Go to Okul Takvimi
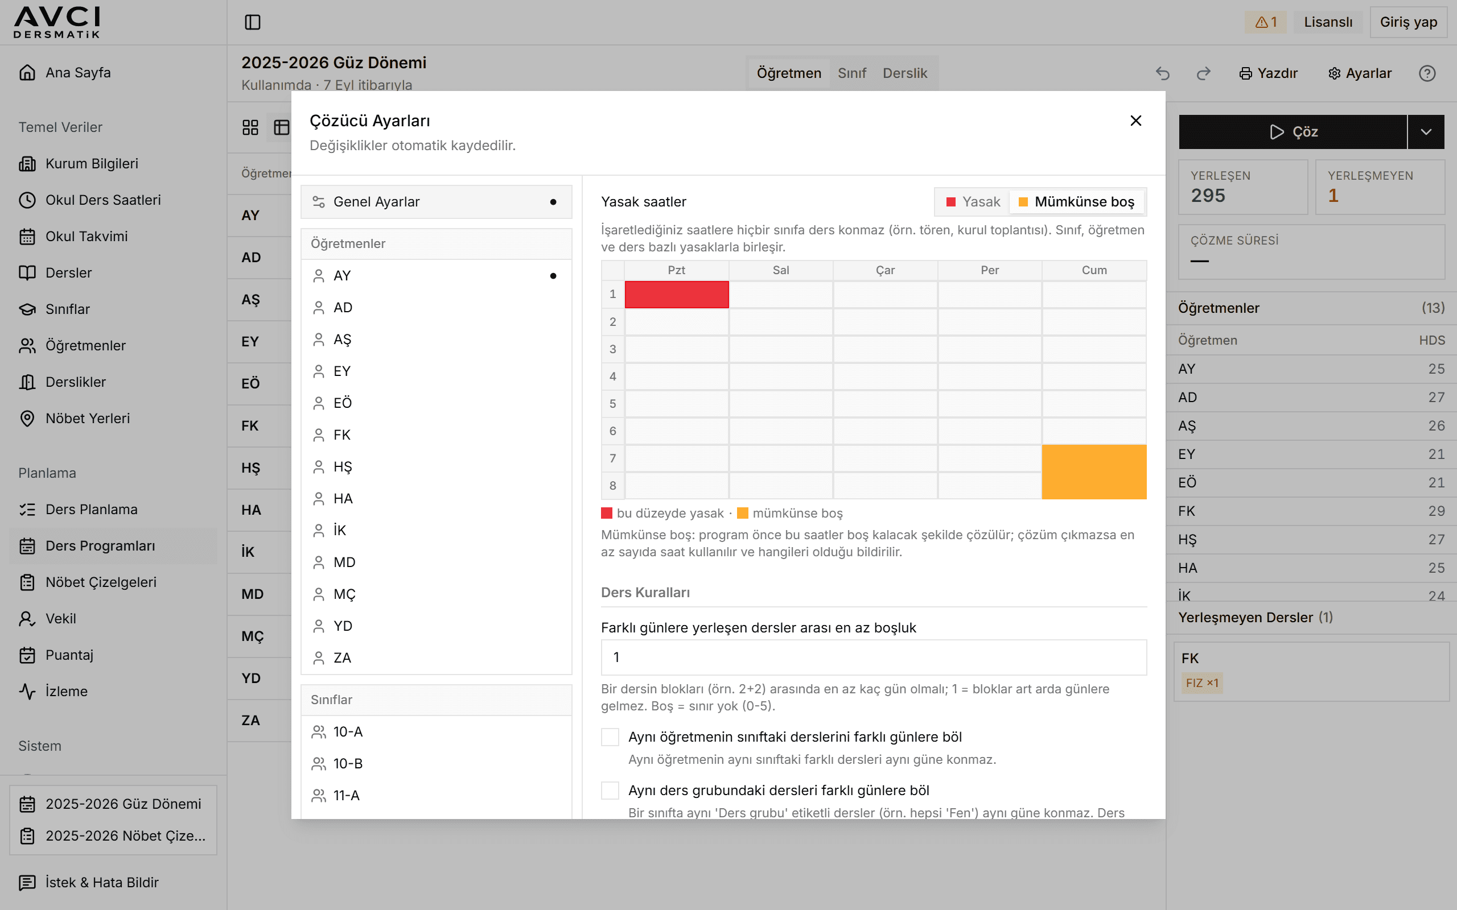1457x910 pixels. pos(113,237)
